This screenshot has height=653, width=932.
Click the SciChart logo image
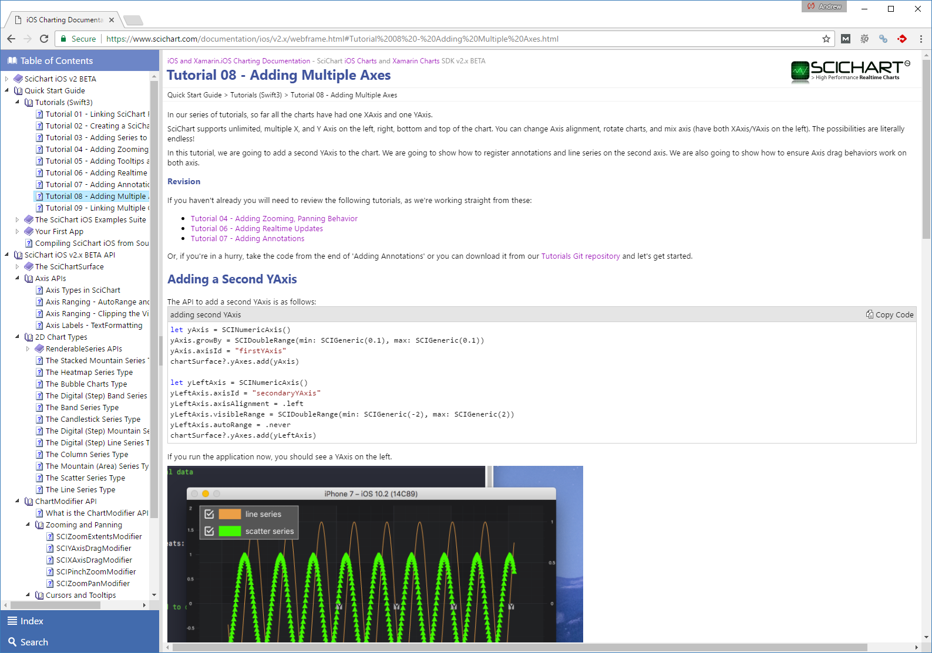(850, 71)
